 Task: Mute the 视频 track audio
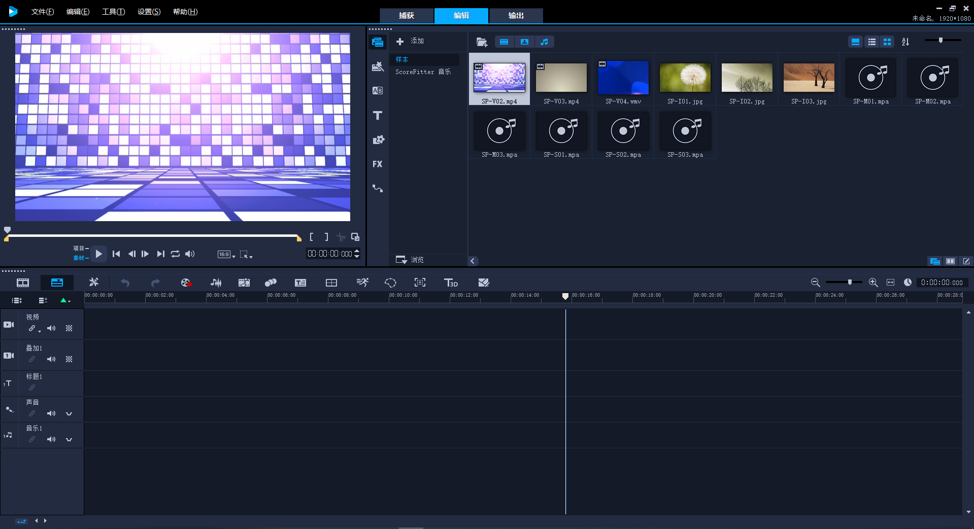[51, 328]
